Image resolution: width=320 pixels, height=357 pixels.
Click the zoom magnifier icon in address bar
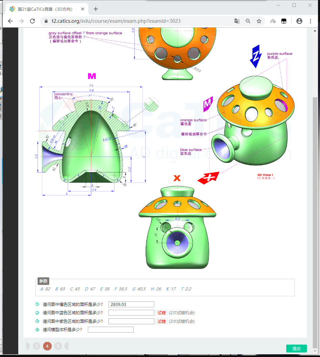point(248,21)
